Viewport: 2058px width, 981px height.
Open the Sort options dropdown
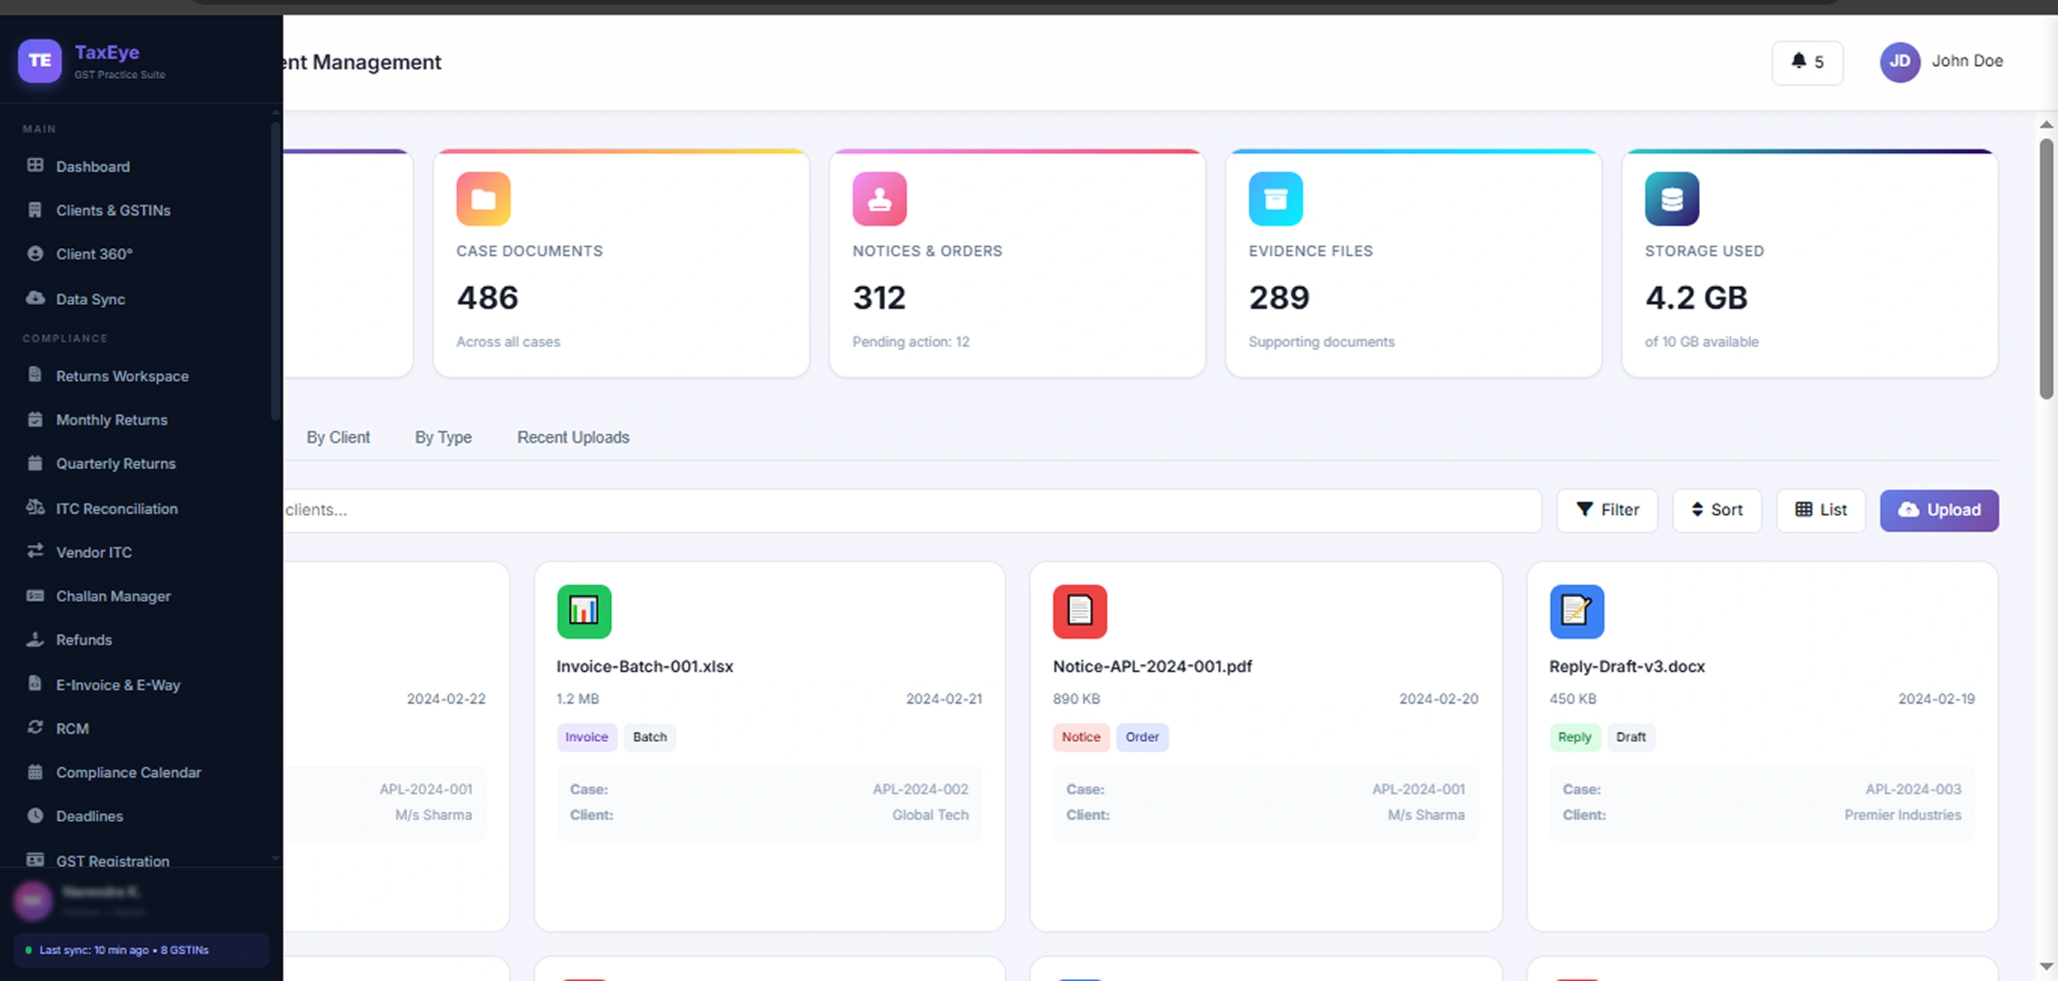click(x=1716, y=509)
